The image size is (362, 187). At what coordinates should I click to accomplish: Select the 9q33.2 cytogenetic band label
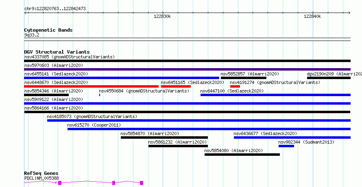point(32,35)
